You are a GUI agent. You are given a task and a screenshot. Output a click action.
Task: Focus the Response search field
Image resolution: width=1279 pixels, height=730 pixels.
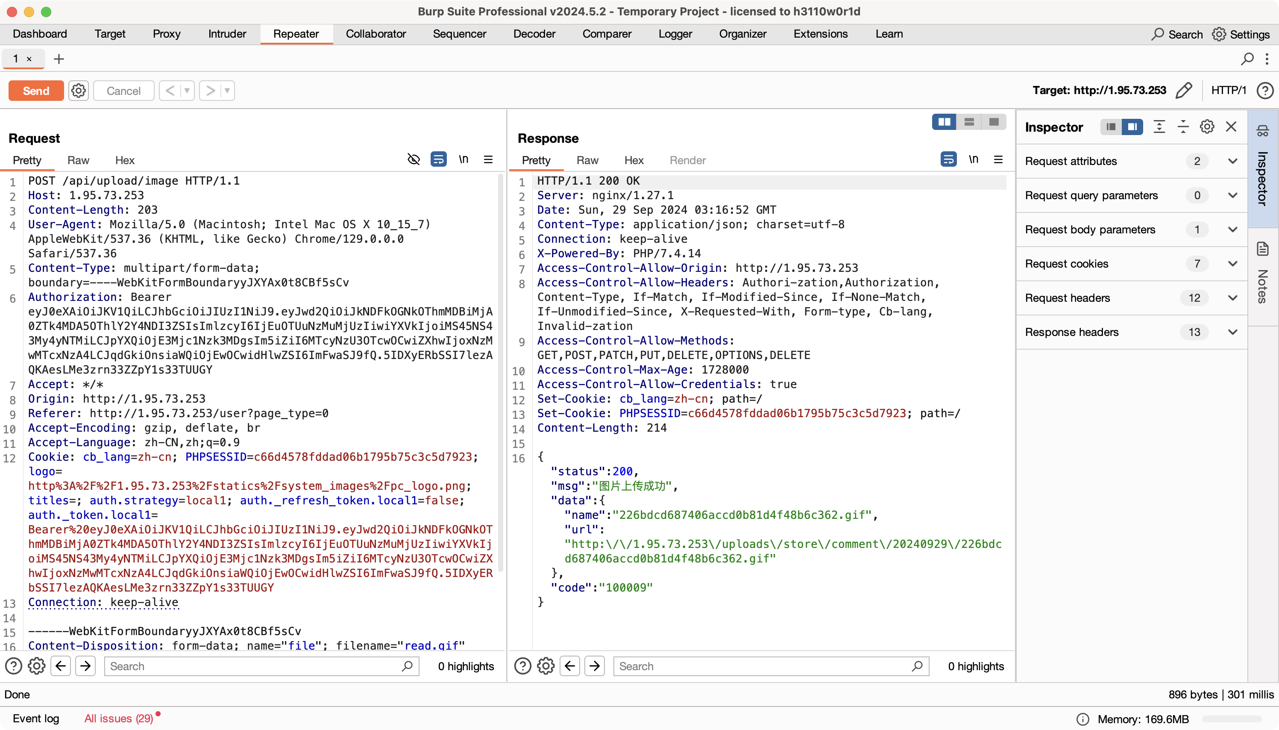point(771,666)
